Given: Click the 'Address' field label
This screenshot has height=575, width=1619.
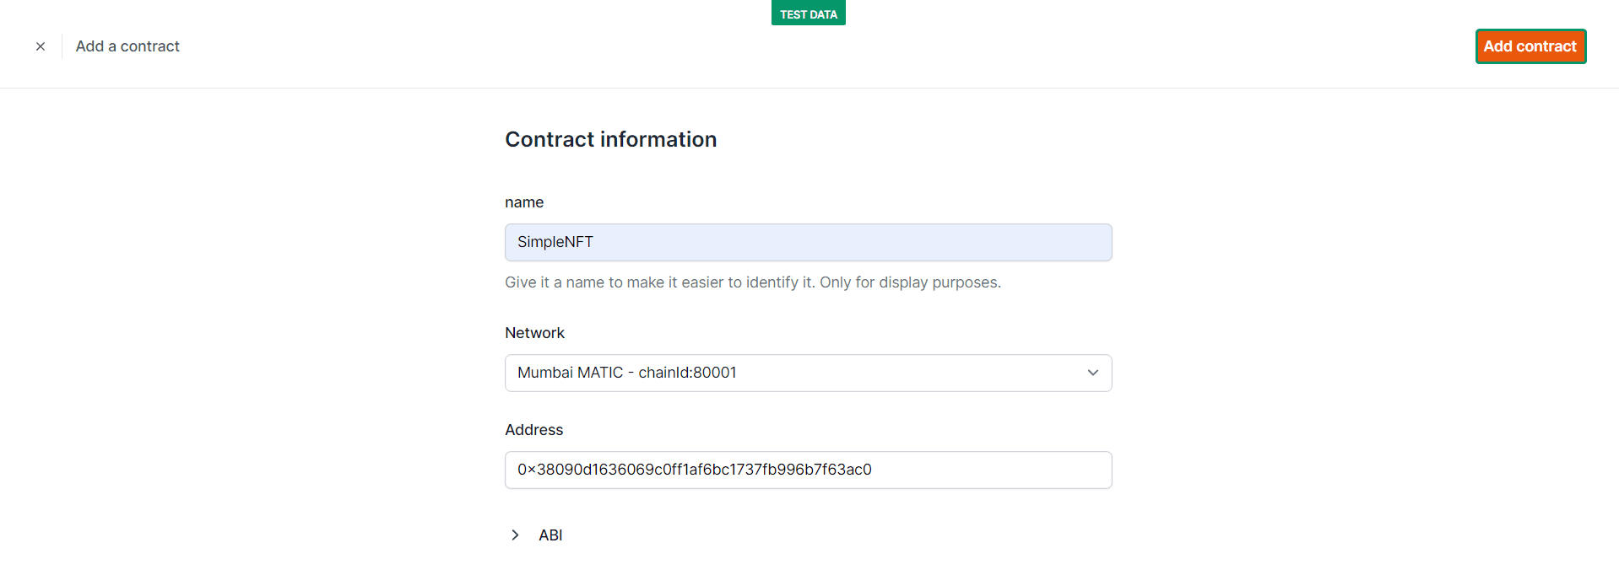Looking at the screenshot, I should pos(533,430).
